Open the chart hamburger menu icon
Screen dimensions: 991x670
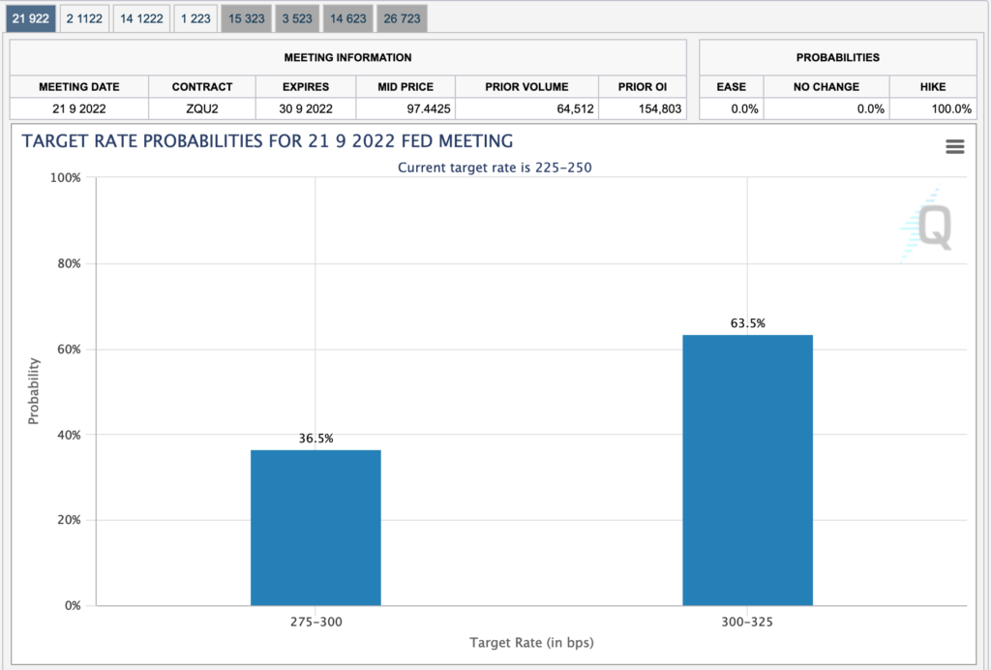[x=954, y=146]
